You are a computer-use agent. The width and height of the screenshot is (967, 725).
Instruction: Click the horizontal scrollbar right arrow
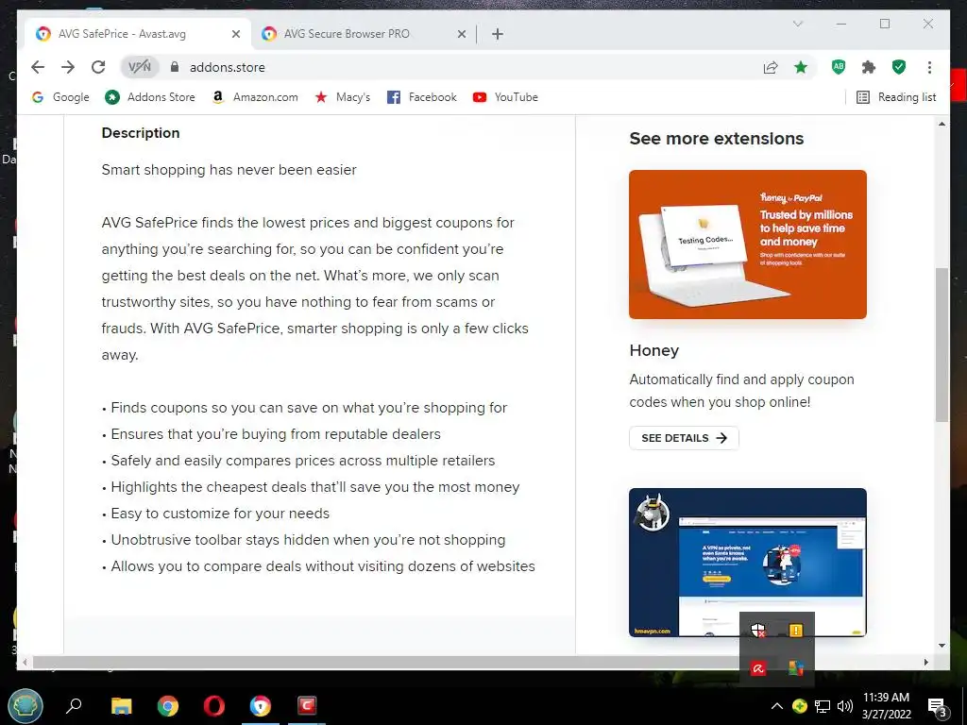(x=925, y=662)
